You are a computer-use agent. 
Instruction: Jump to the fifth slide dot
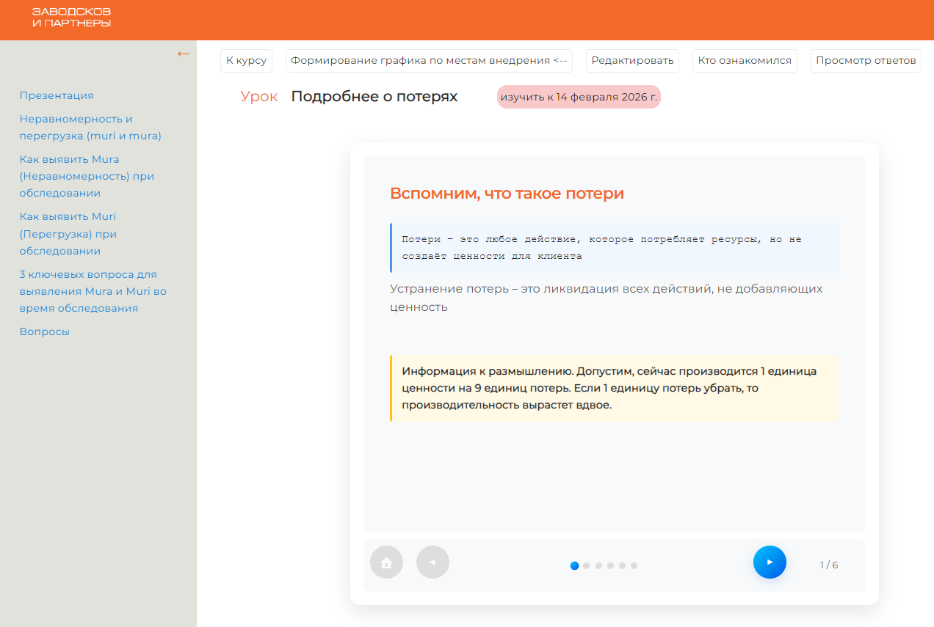(x=622, y=565)
